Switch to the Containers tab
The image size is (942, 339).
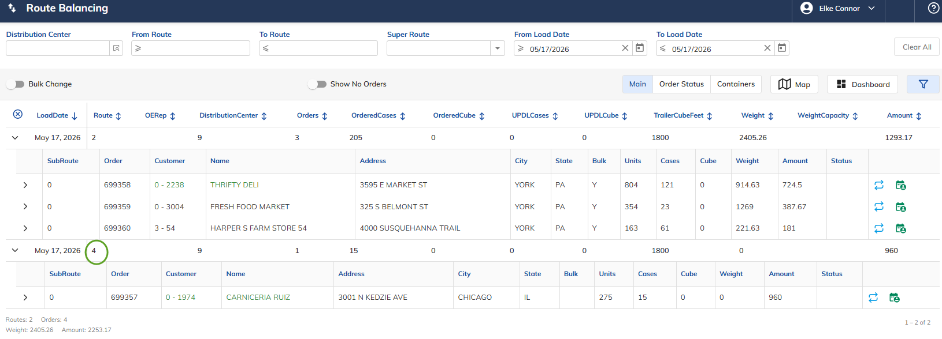(736, 84)
